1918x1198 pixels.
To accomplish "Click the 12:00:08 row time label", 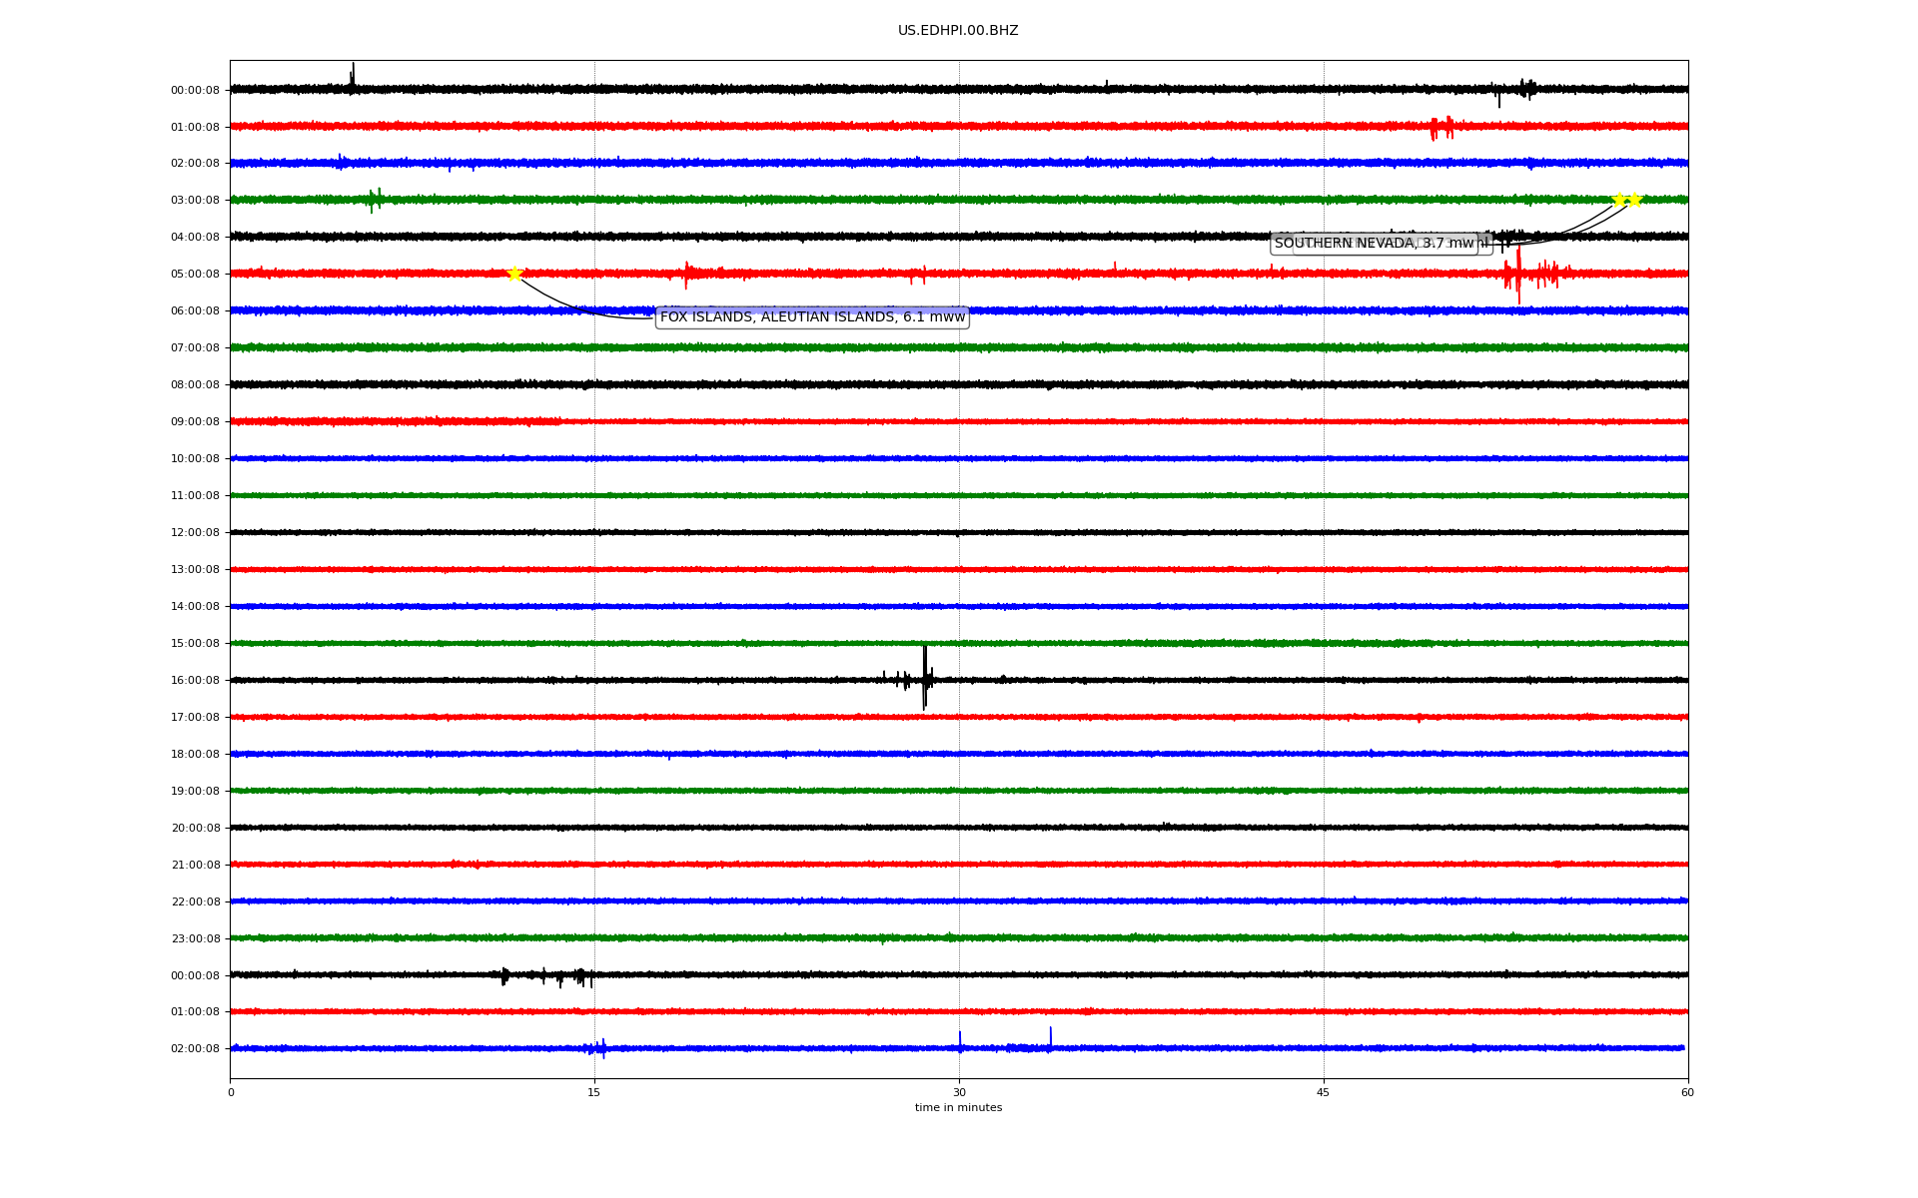I will 195,533.
